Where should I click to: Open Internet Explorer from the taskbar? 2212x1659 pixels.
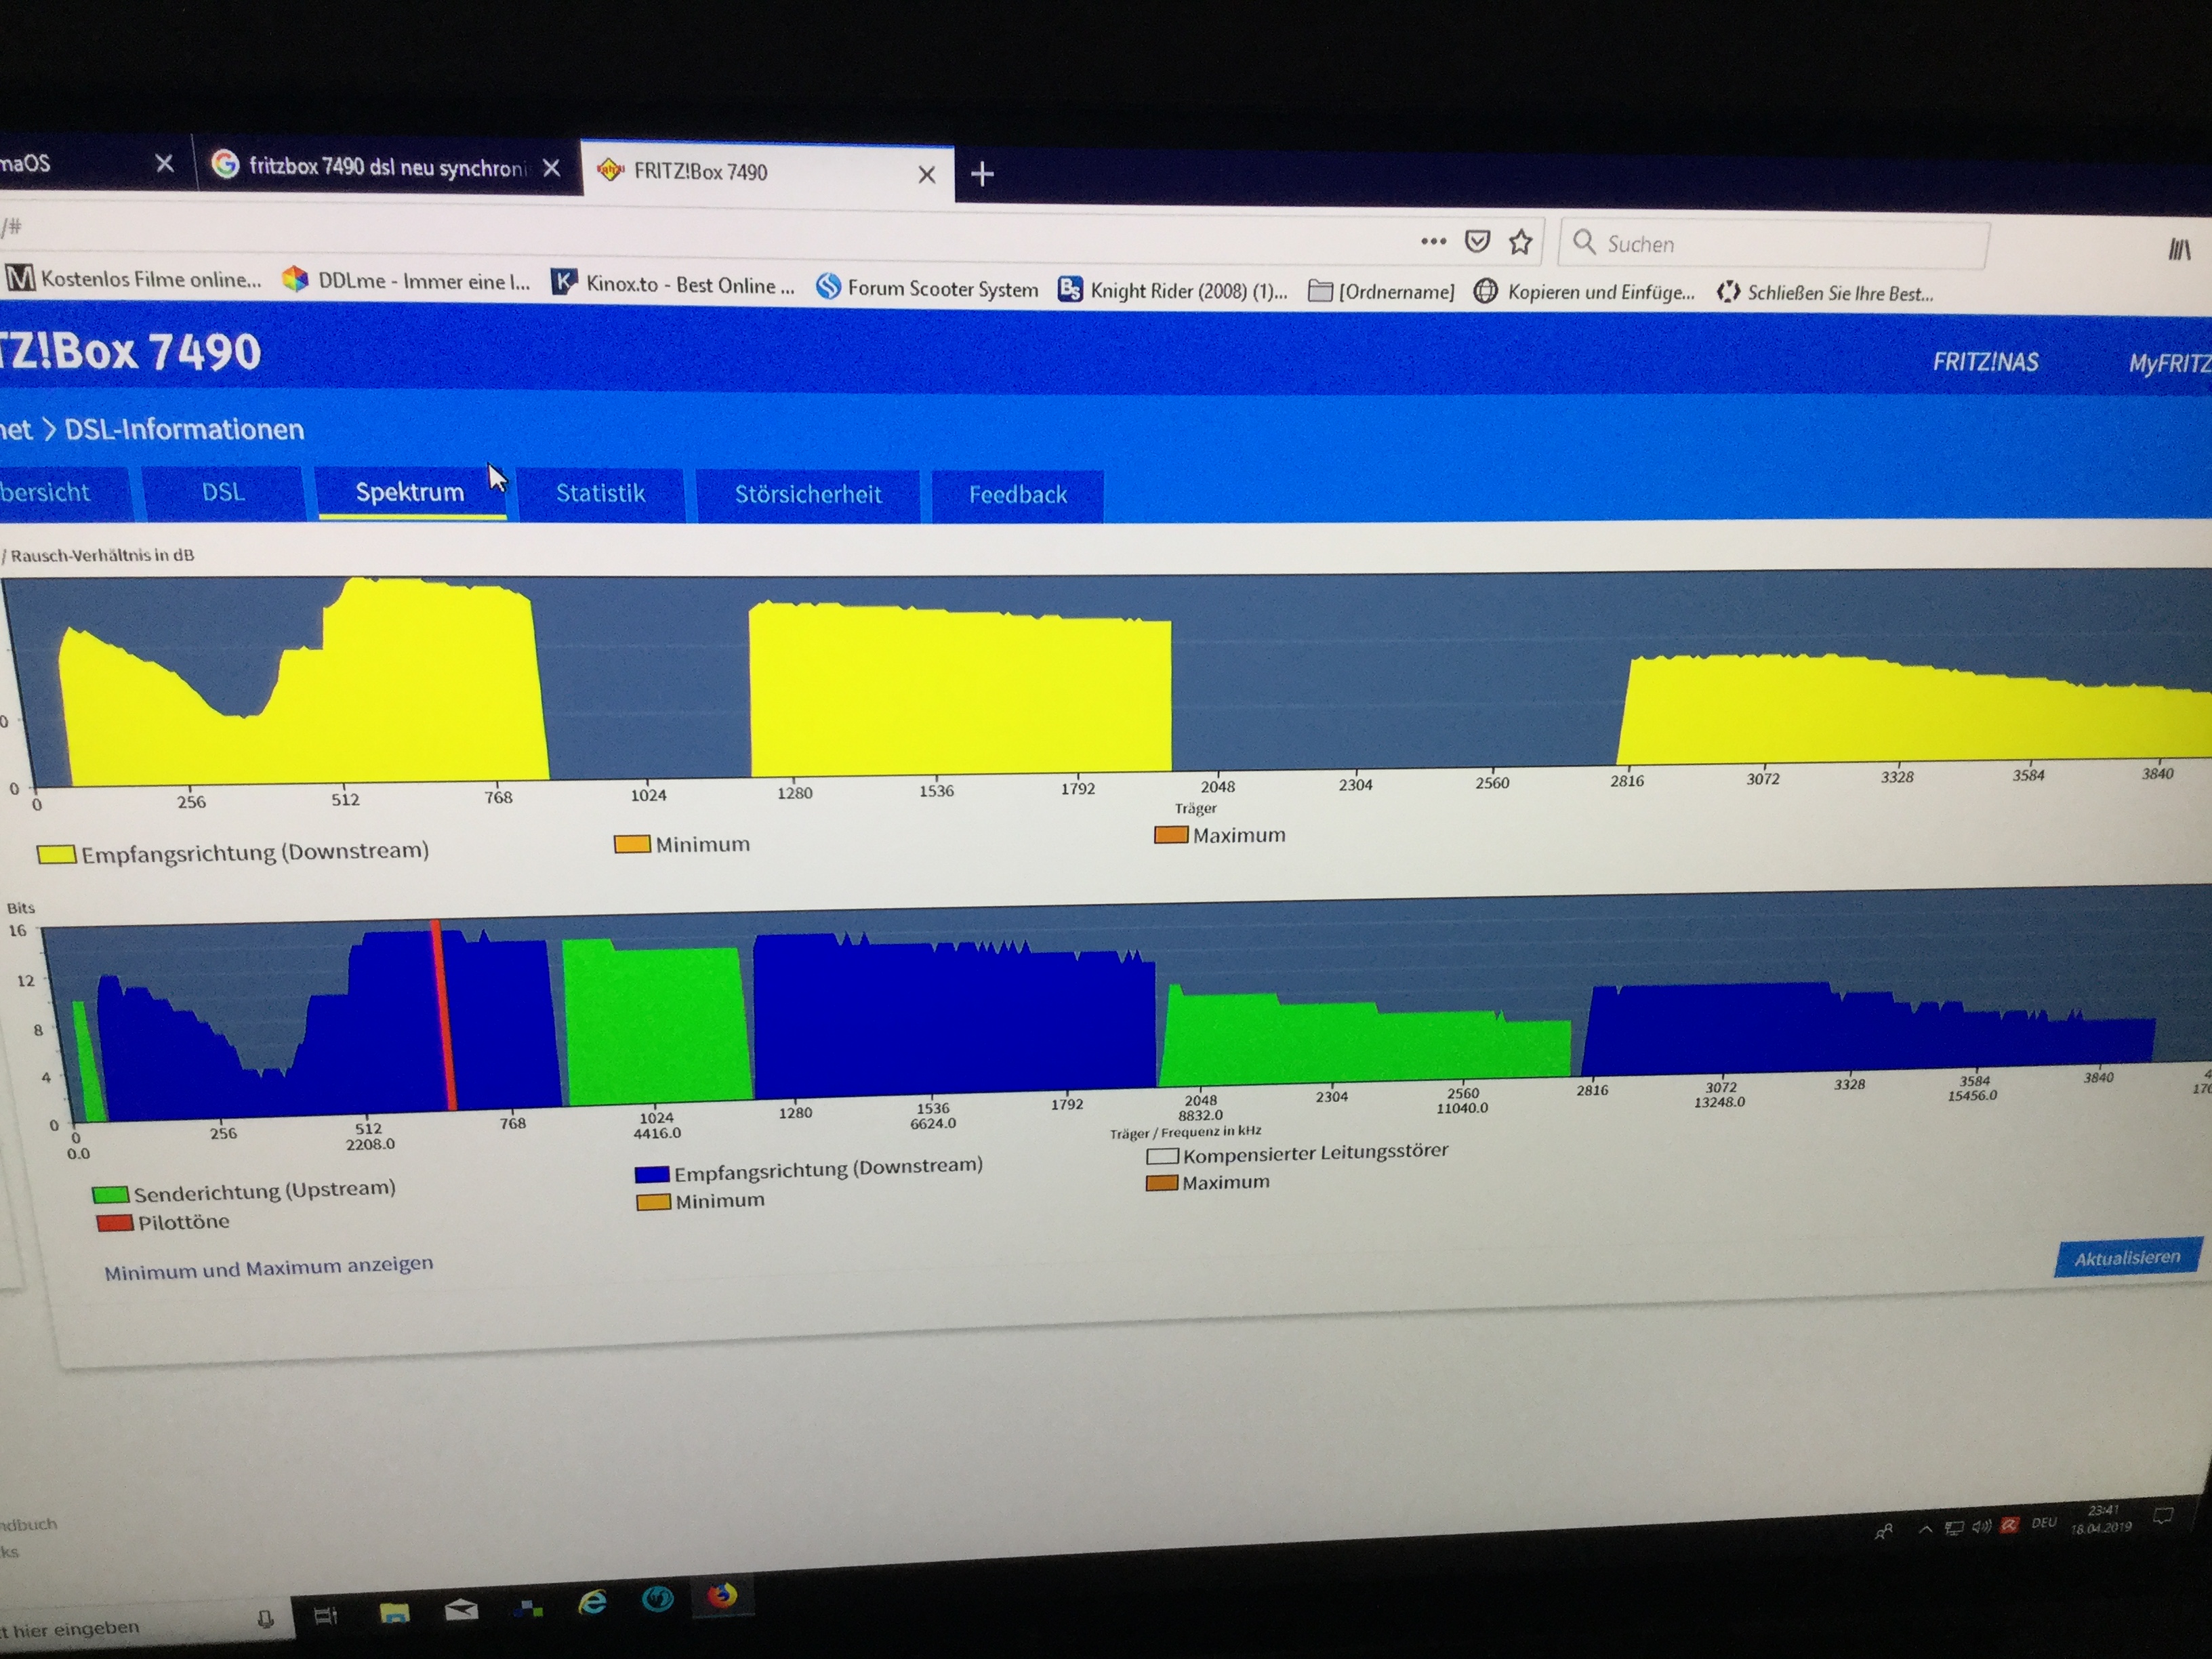[593, 1603]
